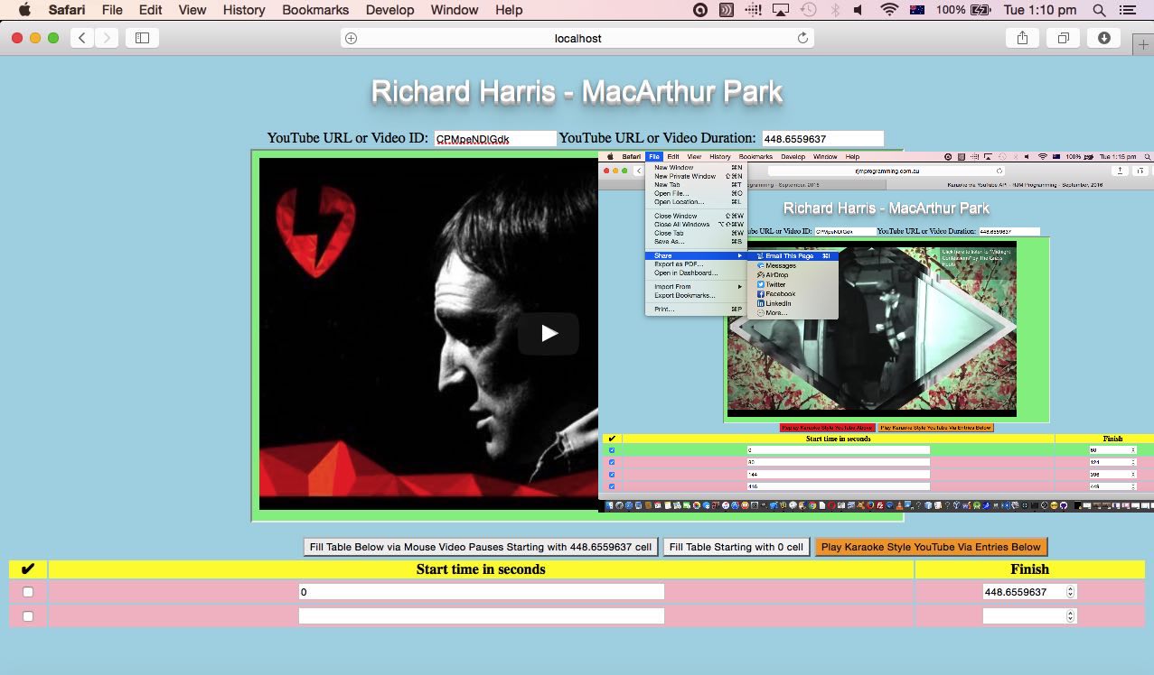
Task: Open Time Machine status menu
Action: coord(808,10)
